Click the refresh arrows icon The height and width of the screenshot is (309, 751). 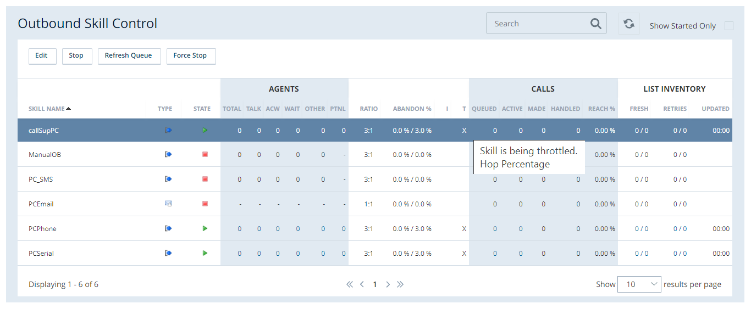pyautogui.click(x=629, y=24)
